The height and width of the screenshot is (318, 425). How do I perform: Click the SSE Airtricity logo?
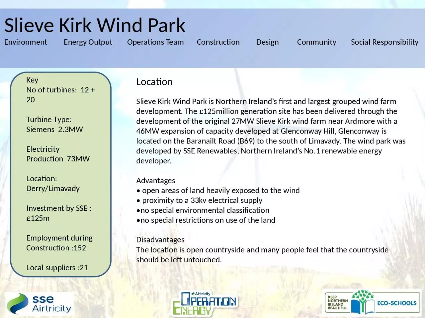tap(39, 303)
